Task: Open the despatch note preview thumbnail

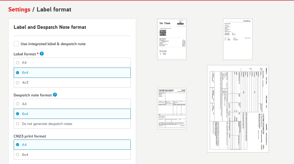Action: (238, 39)
